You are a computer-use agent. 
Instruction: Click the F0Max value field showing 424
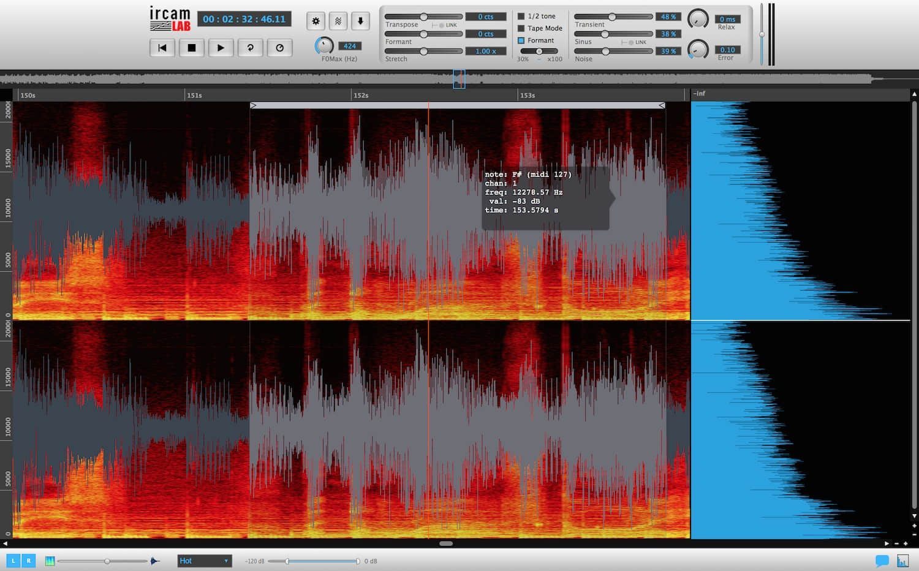point(349,46)
